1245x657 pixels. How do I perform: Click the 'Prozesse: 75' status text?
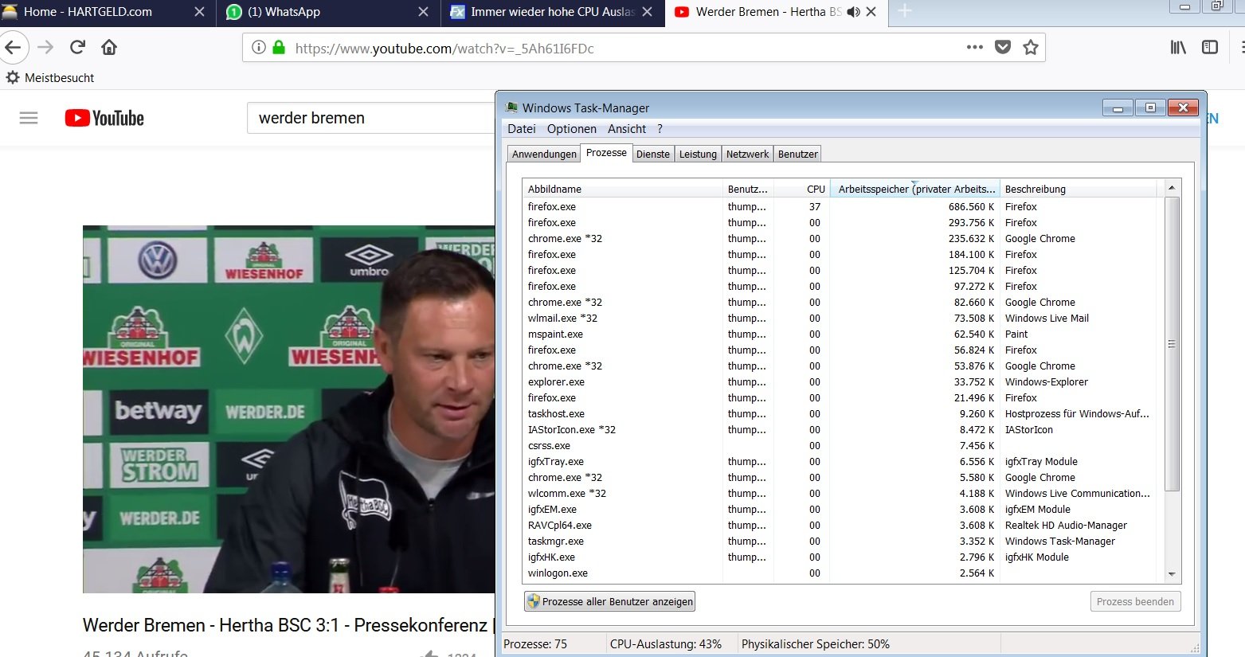tap(535, 644)
